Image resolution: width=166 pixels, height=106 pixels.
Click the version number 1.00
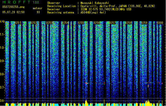(x=36, y=2)
